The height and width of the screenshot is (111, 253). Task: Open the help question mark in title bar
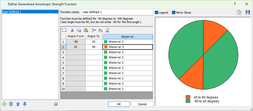[x=235, y=4]
